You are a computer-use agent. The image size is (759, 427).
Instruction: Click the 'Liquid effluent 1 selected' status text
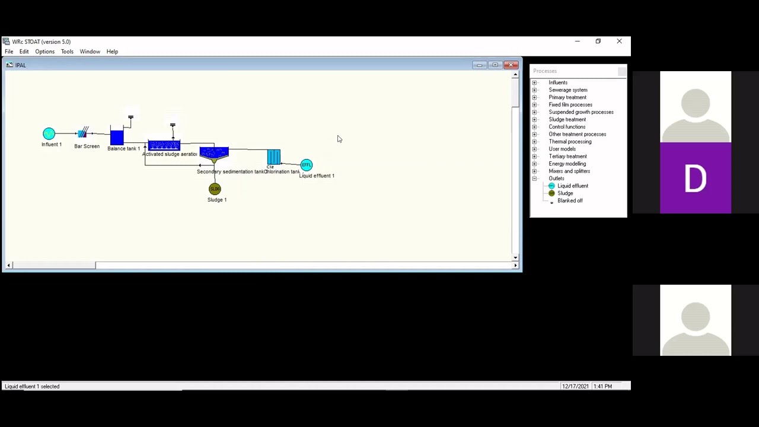(x=32, y=387)
